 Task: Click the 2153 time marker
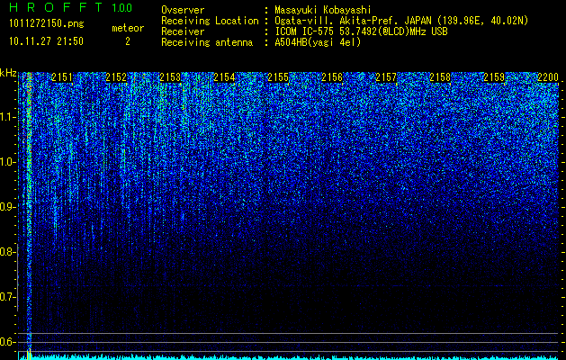(x=170, y=77)
